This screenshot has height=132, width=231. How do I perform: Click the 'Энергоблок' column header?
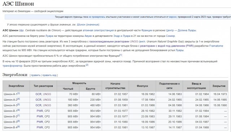coord(16,86)
